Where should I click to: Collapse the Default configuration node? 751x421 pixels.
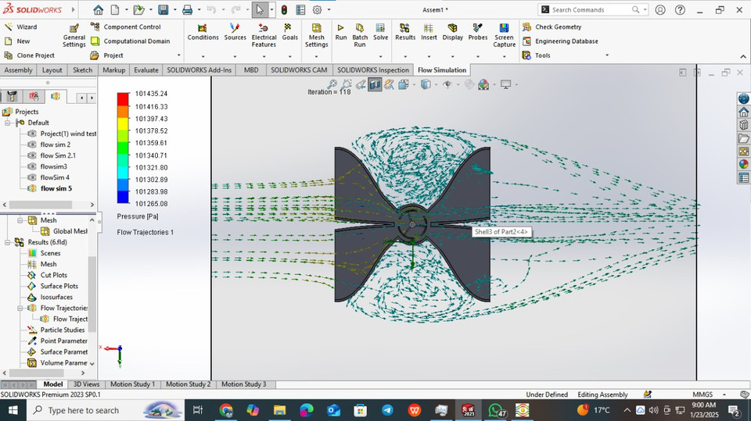(8, 123)
